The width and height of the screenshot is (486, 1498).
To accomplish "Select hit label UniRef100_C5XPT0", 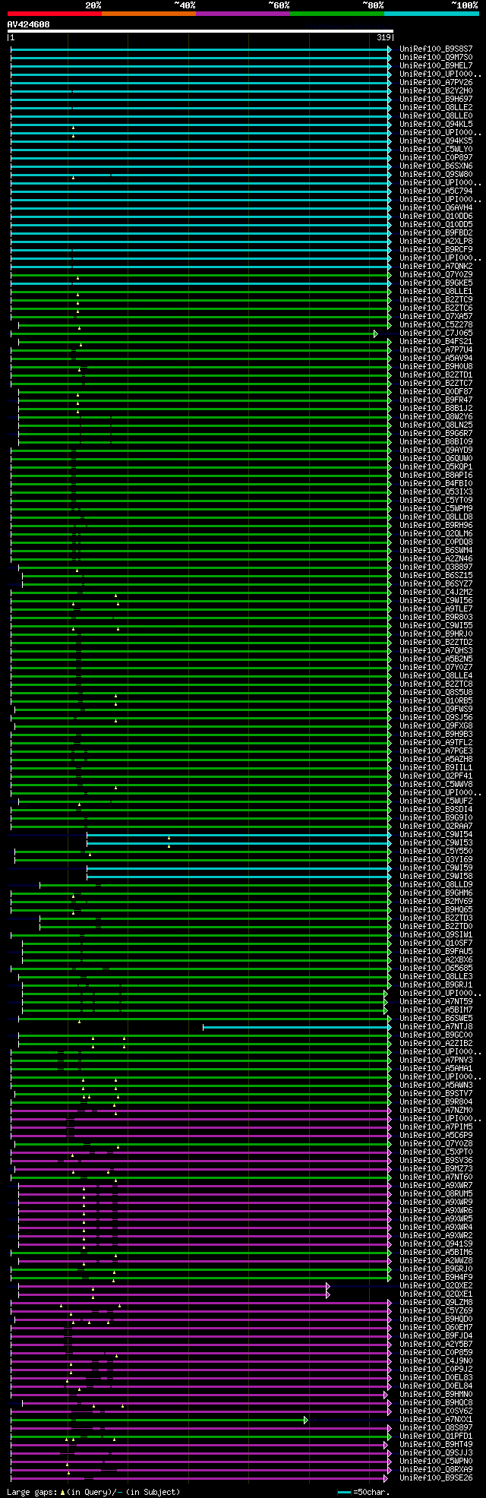I will [x=436, y=1152].
